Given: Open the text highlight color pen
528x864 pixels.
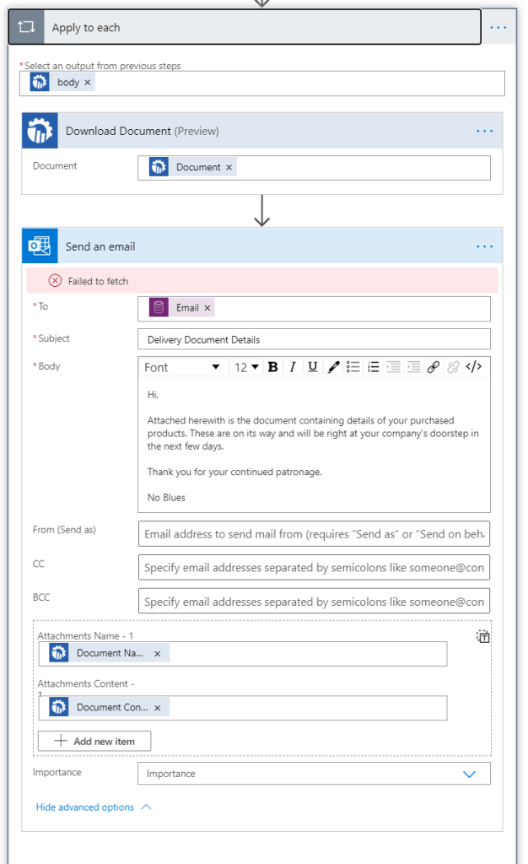Looking at the screenshot, I should click(x=333, y=367).
